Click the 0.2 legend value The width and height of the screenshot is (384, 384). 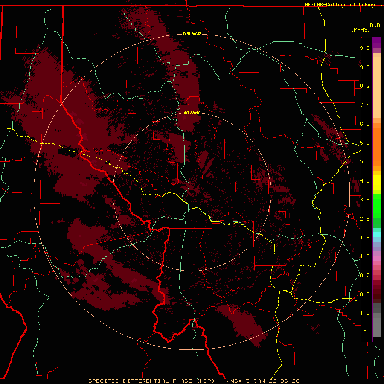[x=365, y=276]
